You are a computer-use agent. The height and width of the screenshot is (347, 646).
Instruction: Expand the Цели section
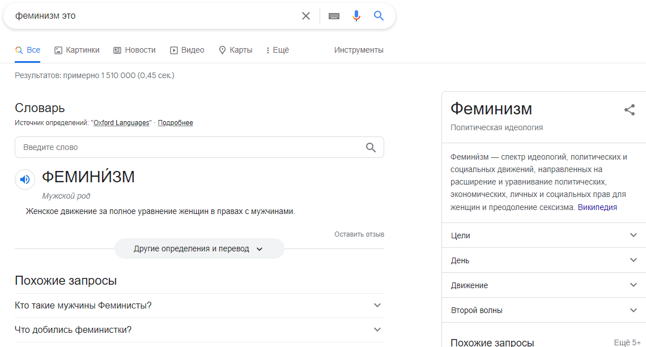pyautogui.click(x=633, y=235)
